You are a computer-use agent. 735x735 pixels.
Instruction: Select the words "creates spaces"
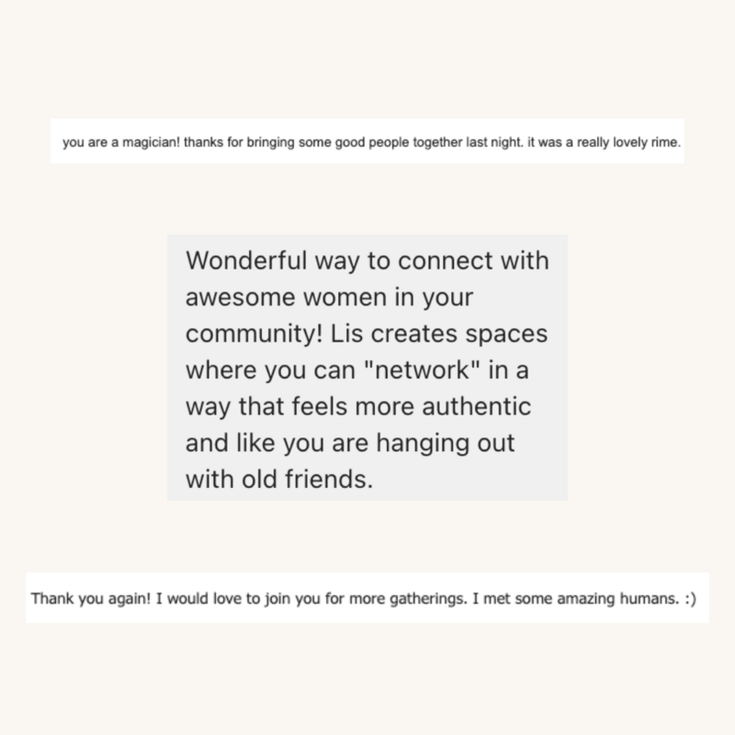point(458,334)
